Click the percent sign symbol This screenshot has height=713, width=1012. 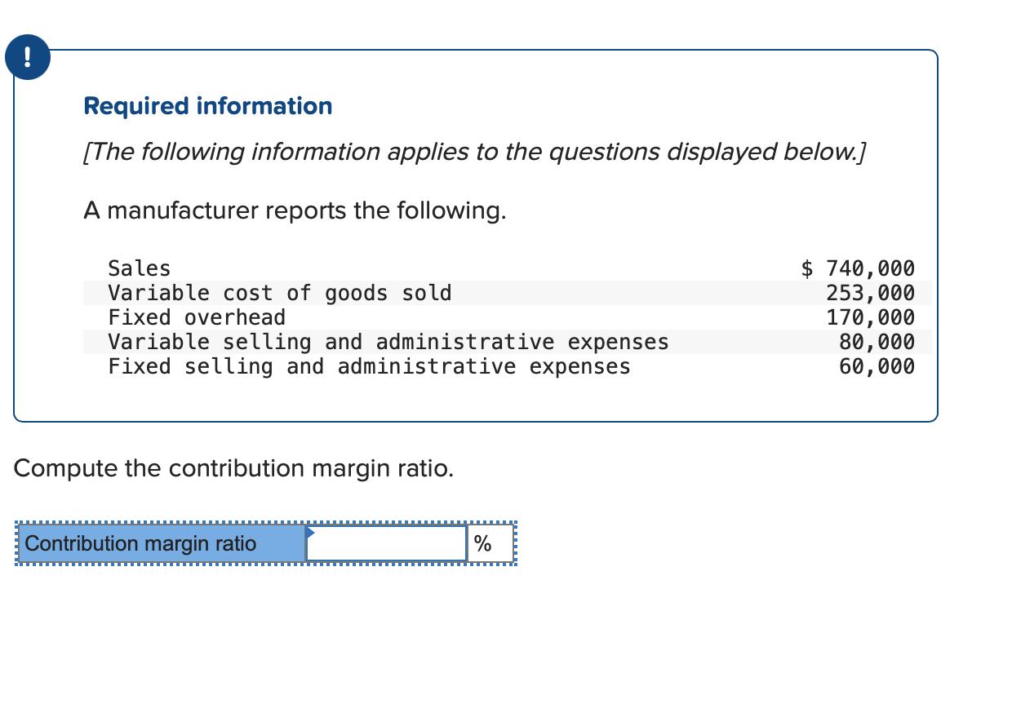tap(481, 542)
